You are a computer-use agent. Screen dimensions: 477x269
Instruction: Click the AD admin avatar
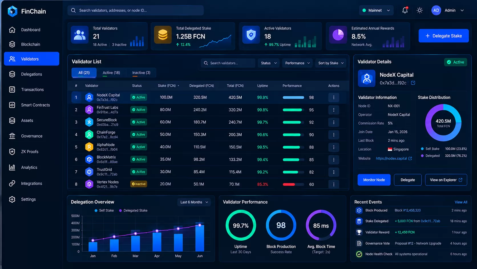coord(436,10)
